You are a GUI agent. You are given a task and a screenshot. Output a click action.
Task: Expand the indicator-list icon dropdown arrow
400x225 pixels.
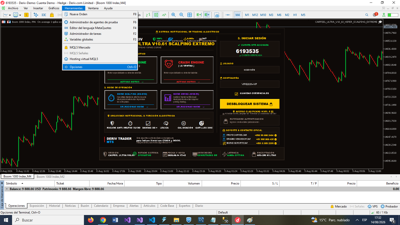pyautogui.click(x=20, y=15)
